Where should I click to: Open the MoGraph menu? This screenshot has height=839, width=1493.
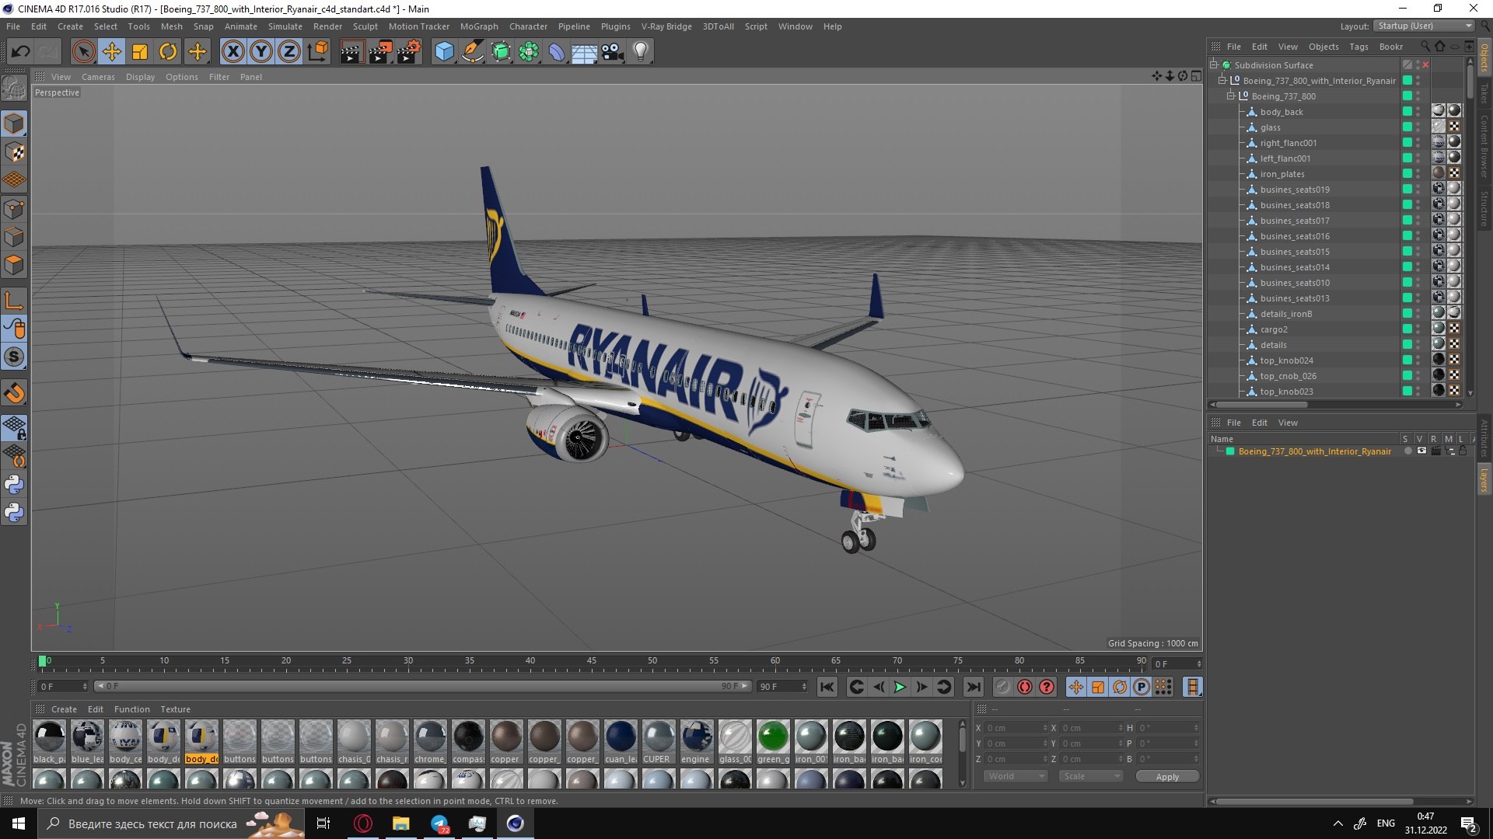479,26
